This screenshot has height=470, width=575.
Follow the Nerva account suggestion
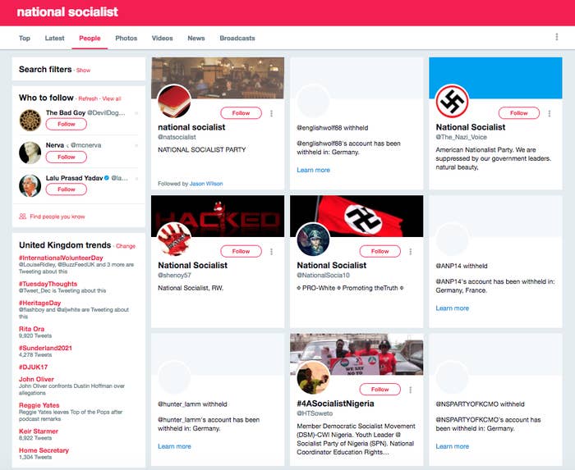tap(67, 157)
